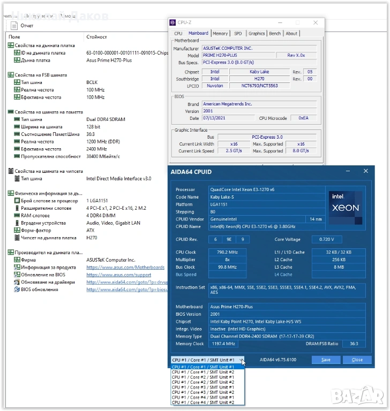The image size is (390, 411).
Task: Click the Чипсет на дънната платка icon
Action: click(x=16, y=238)
